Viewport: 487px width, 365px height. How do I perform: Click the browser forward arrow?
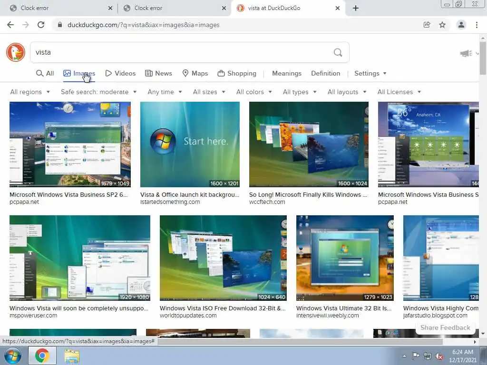(26, 25)
